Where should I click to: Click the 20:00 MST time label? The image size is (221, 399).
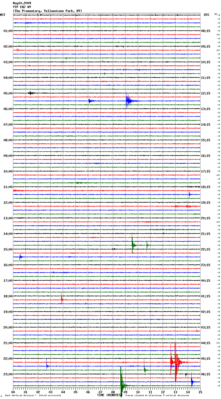coord(8,327)
